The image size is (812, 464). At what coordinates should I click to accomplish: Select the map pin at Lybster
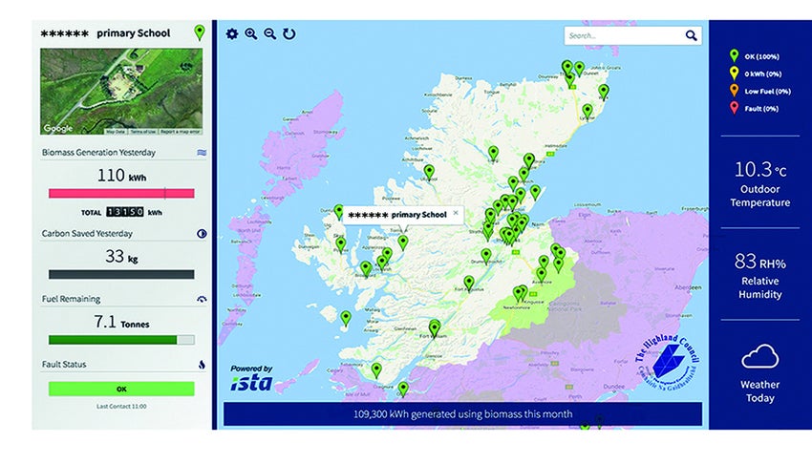(x=588, y=111)
